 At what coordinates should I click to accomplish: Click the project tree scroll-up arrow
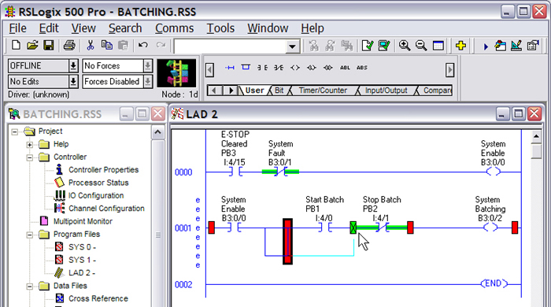157,132
